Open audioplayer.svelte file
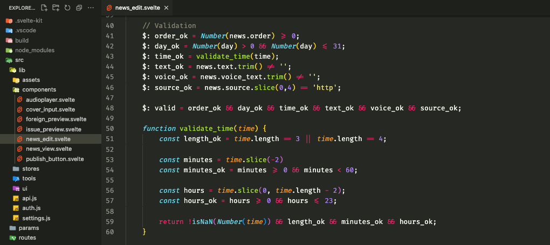 click(51, 100)
